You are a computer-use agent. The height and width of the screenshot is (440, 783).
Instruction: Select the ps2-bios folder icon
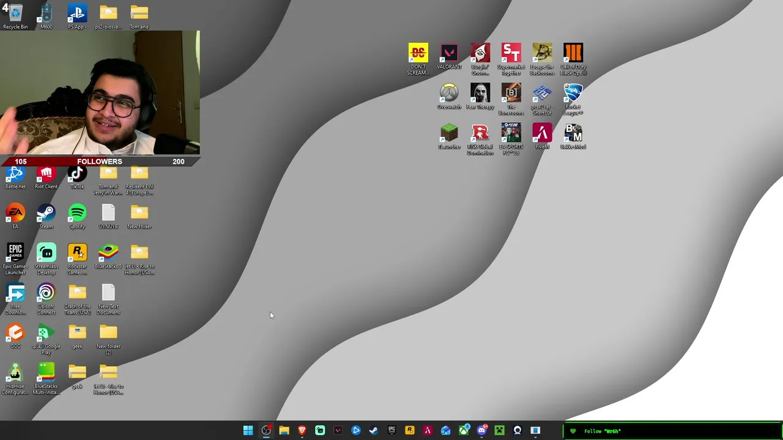pos(108,16)
